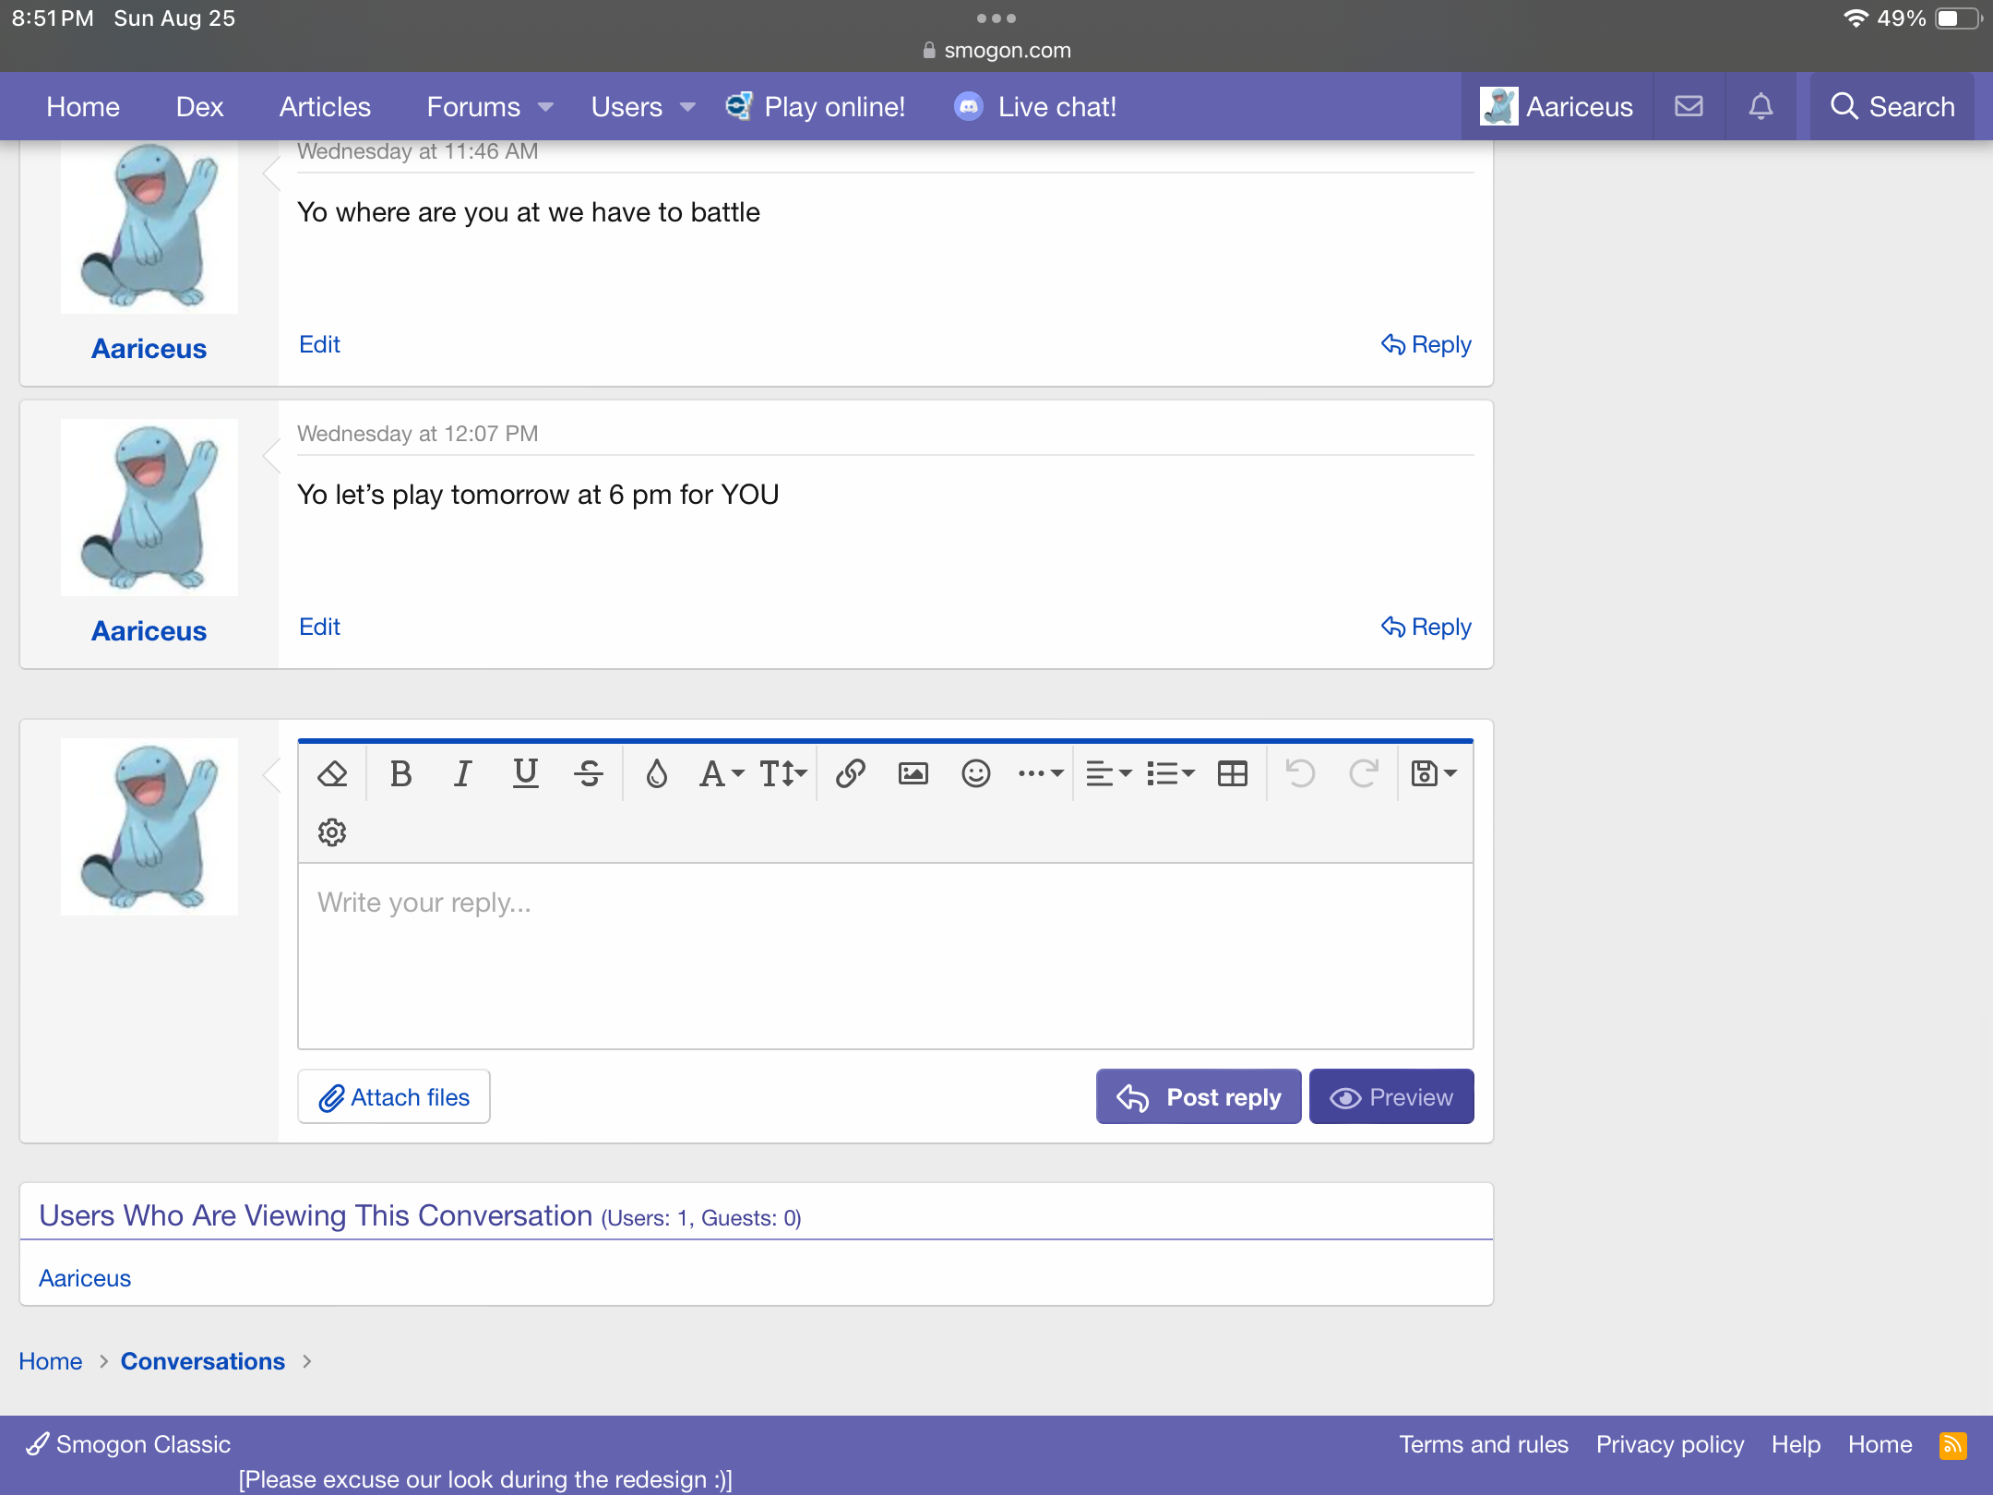Open the smilies emoji picker
Screen dimensions: 1993x1495
(975, 773)
